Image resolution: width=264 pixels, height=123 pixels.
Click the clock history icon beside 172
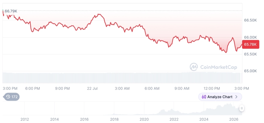tap(8, 97)
